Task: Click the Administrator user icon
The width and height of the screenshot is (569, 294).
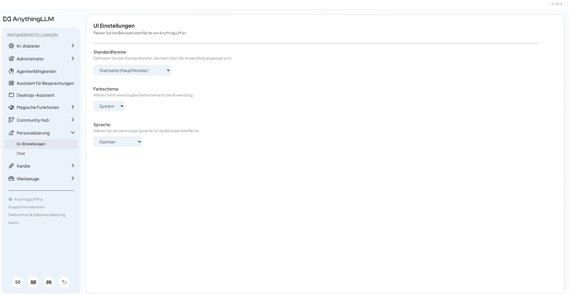Action: pyautogui.click(x=11, y=59)
